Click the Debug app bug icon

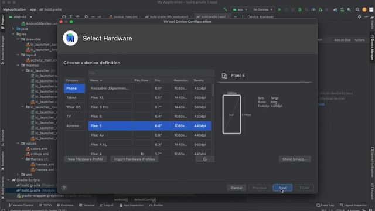coord(299,9)
